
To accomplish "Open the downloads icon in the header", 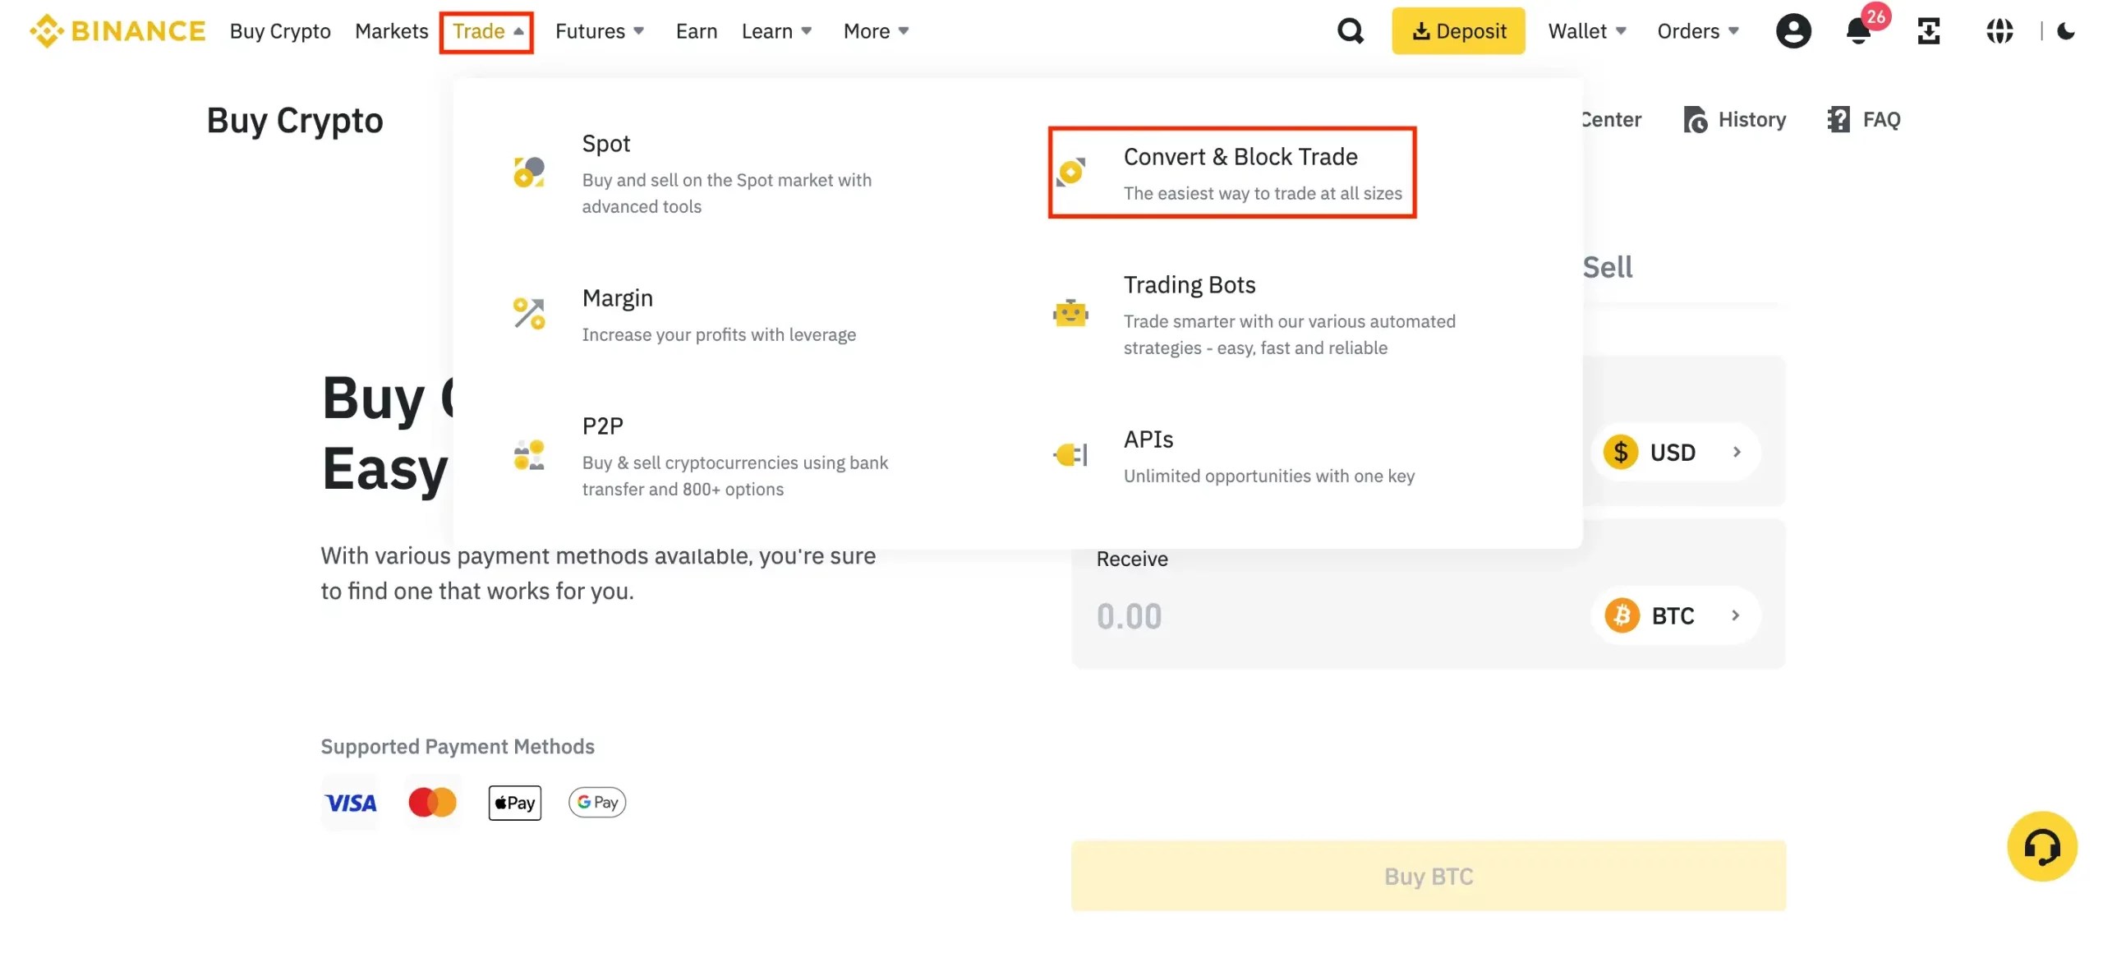I will [x=1928, y=30].
